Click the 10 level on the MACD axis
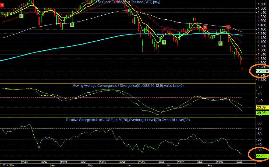This screenshot has height=167, width=269. click(260, 94)
